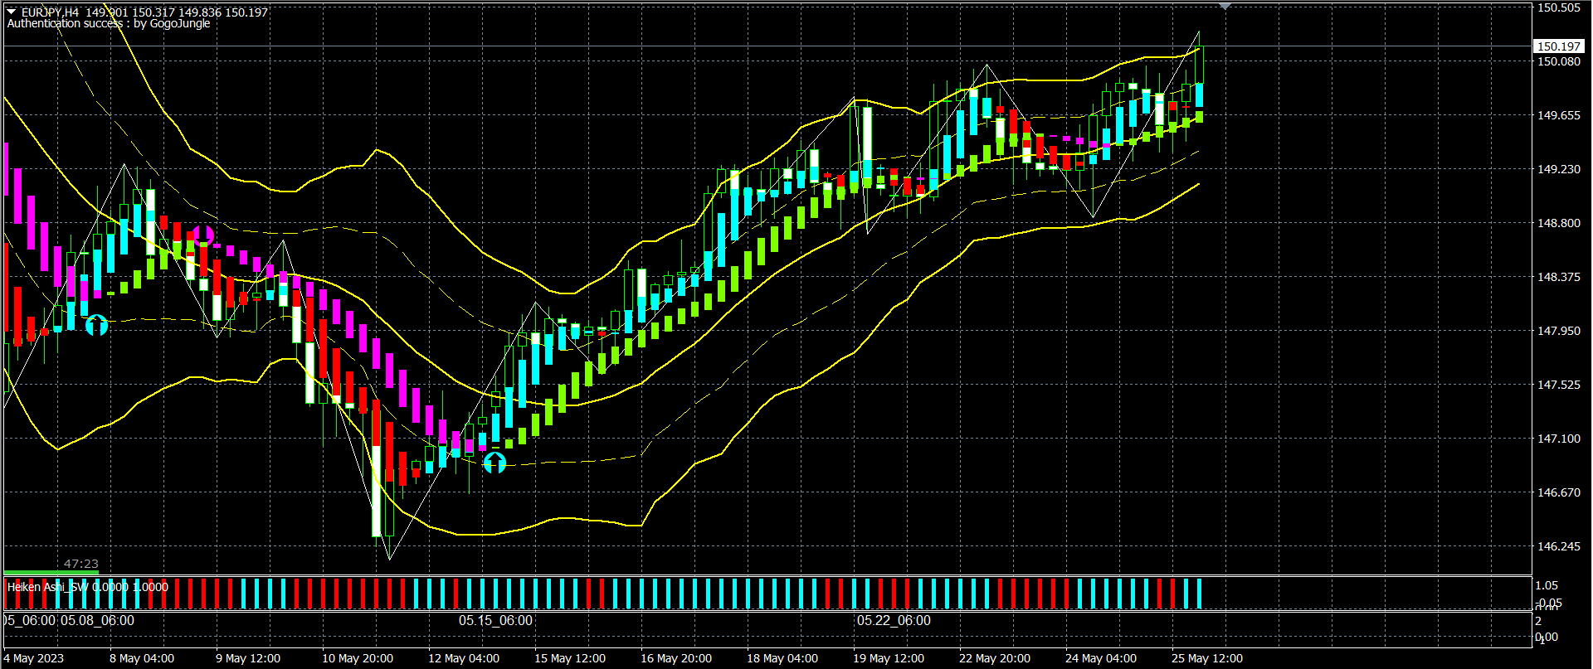The image size is (1593, 669).
Task: Click the Authentication success by GogoJungle text
Action: [x=108, y=24]
